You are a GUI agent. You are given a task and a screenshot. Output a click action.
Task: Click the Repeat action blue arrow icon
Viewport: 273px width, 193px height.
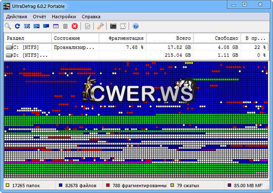tap(17, 26)
